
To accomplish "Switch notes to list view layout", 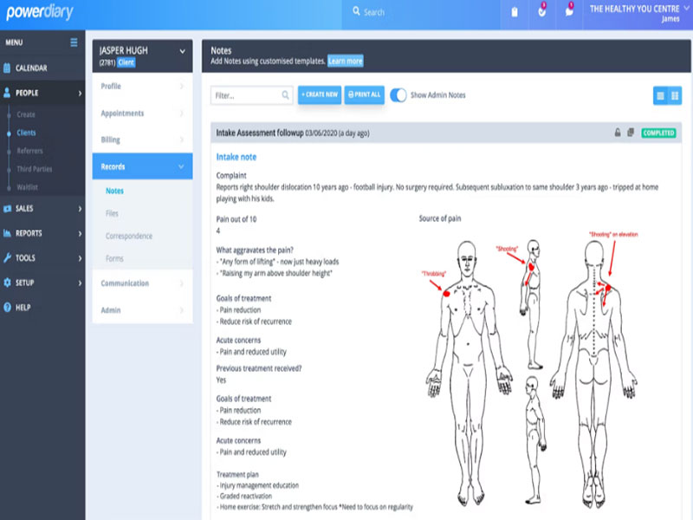I will pos(660,95).
